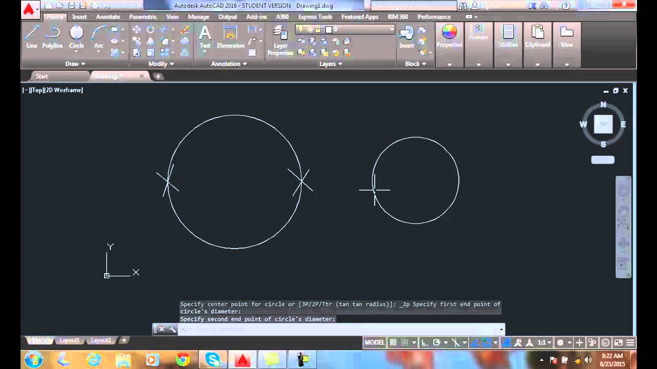This screenshot has width=657, height=369.
Task: Click the Scale tool icon
Action: coord(150,52)
